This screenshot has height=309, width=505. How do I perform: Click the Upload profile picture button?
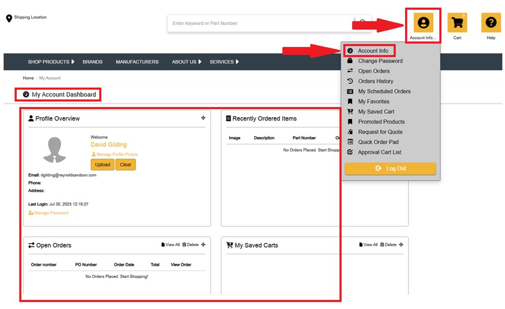103,165
